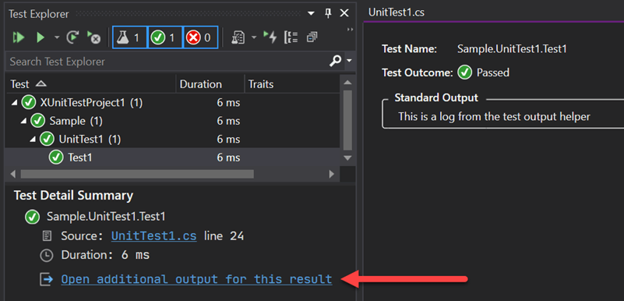Screen dimensions: 624x301
Task: Click the run-after-build lightning icon
Action: tap(270, 37)
